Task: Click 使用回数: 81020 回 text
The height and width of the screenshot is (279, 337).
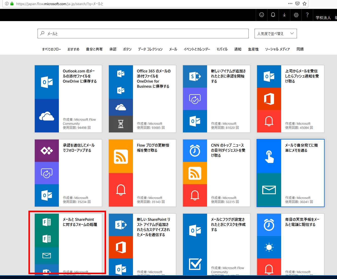Action: click(225, 128)
